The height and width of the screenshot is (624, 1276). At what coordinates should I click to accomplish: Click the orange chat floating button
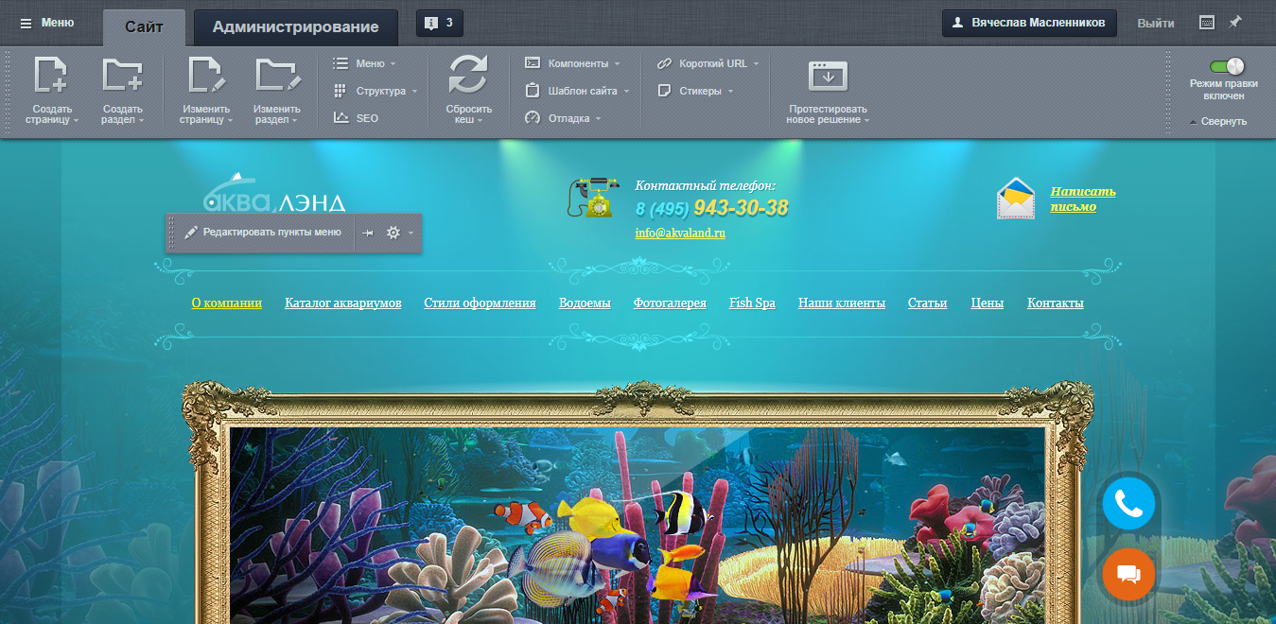pyautogui.click(x=1128, y=575)
